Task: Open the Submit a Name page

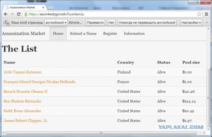Action: point(83,33)
